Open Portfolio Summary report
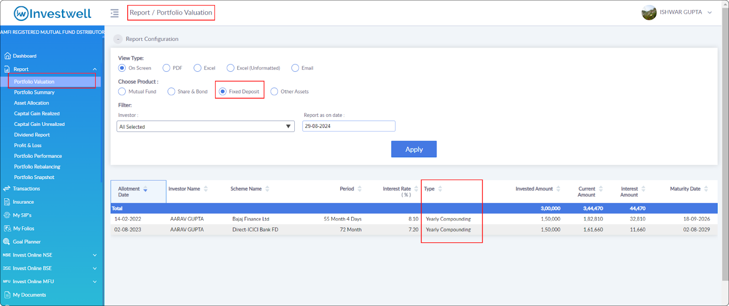 tap(34, 92)
